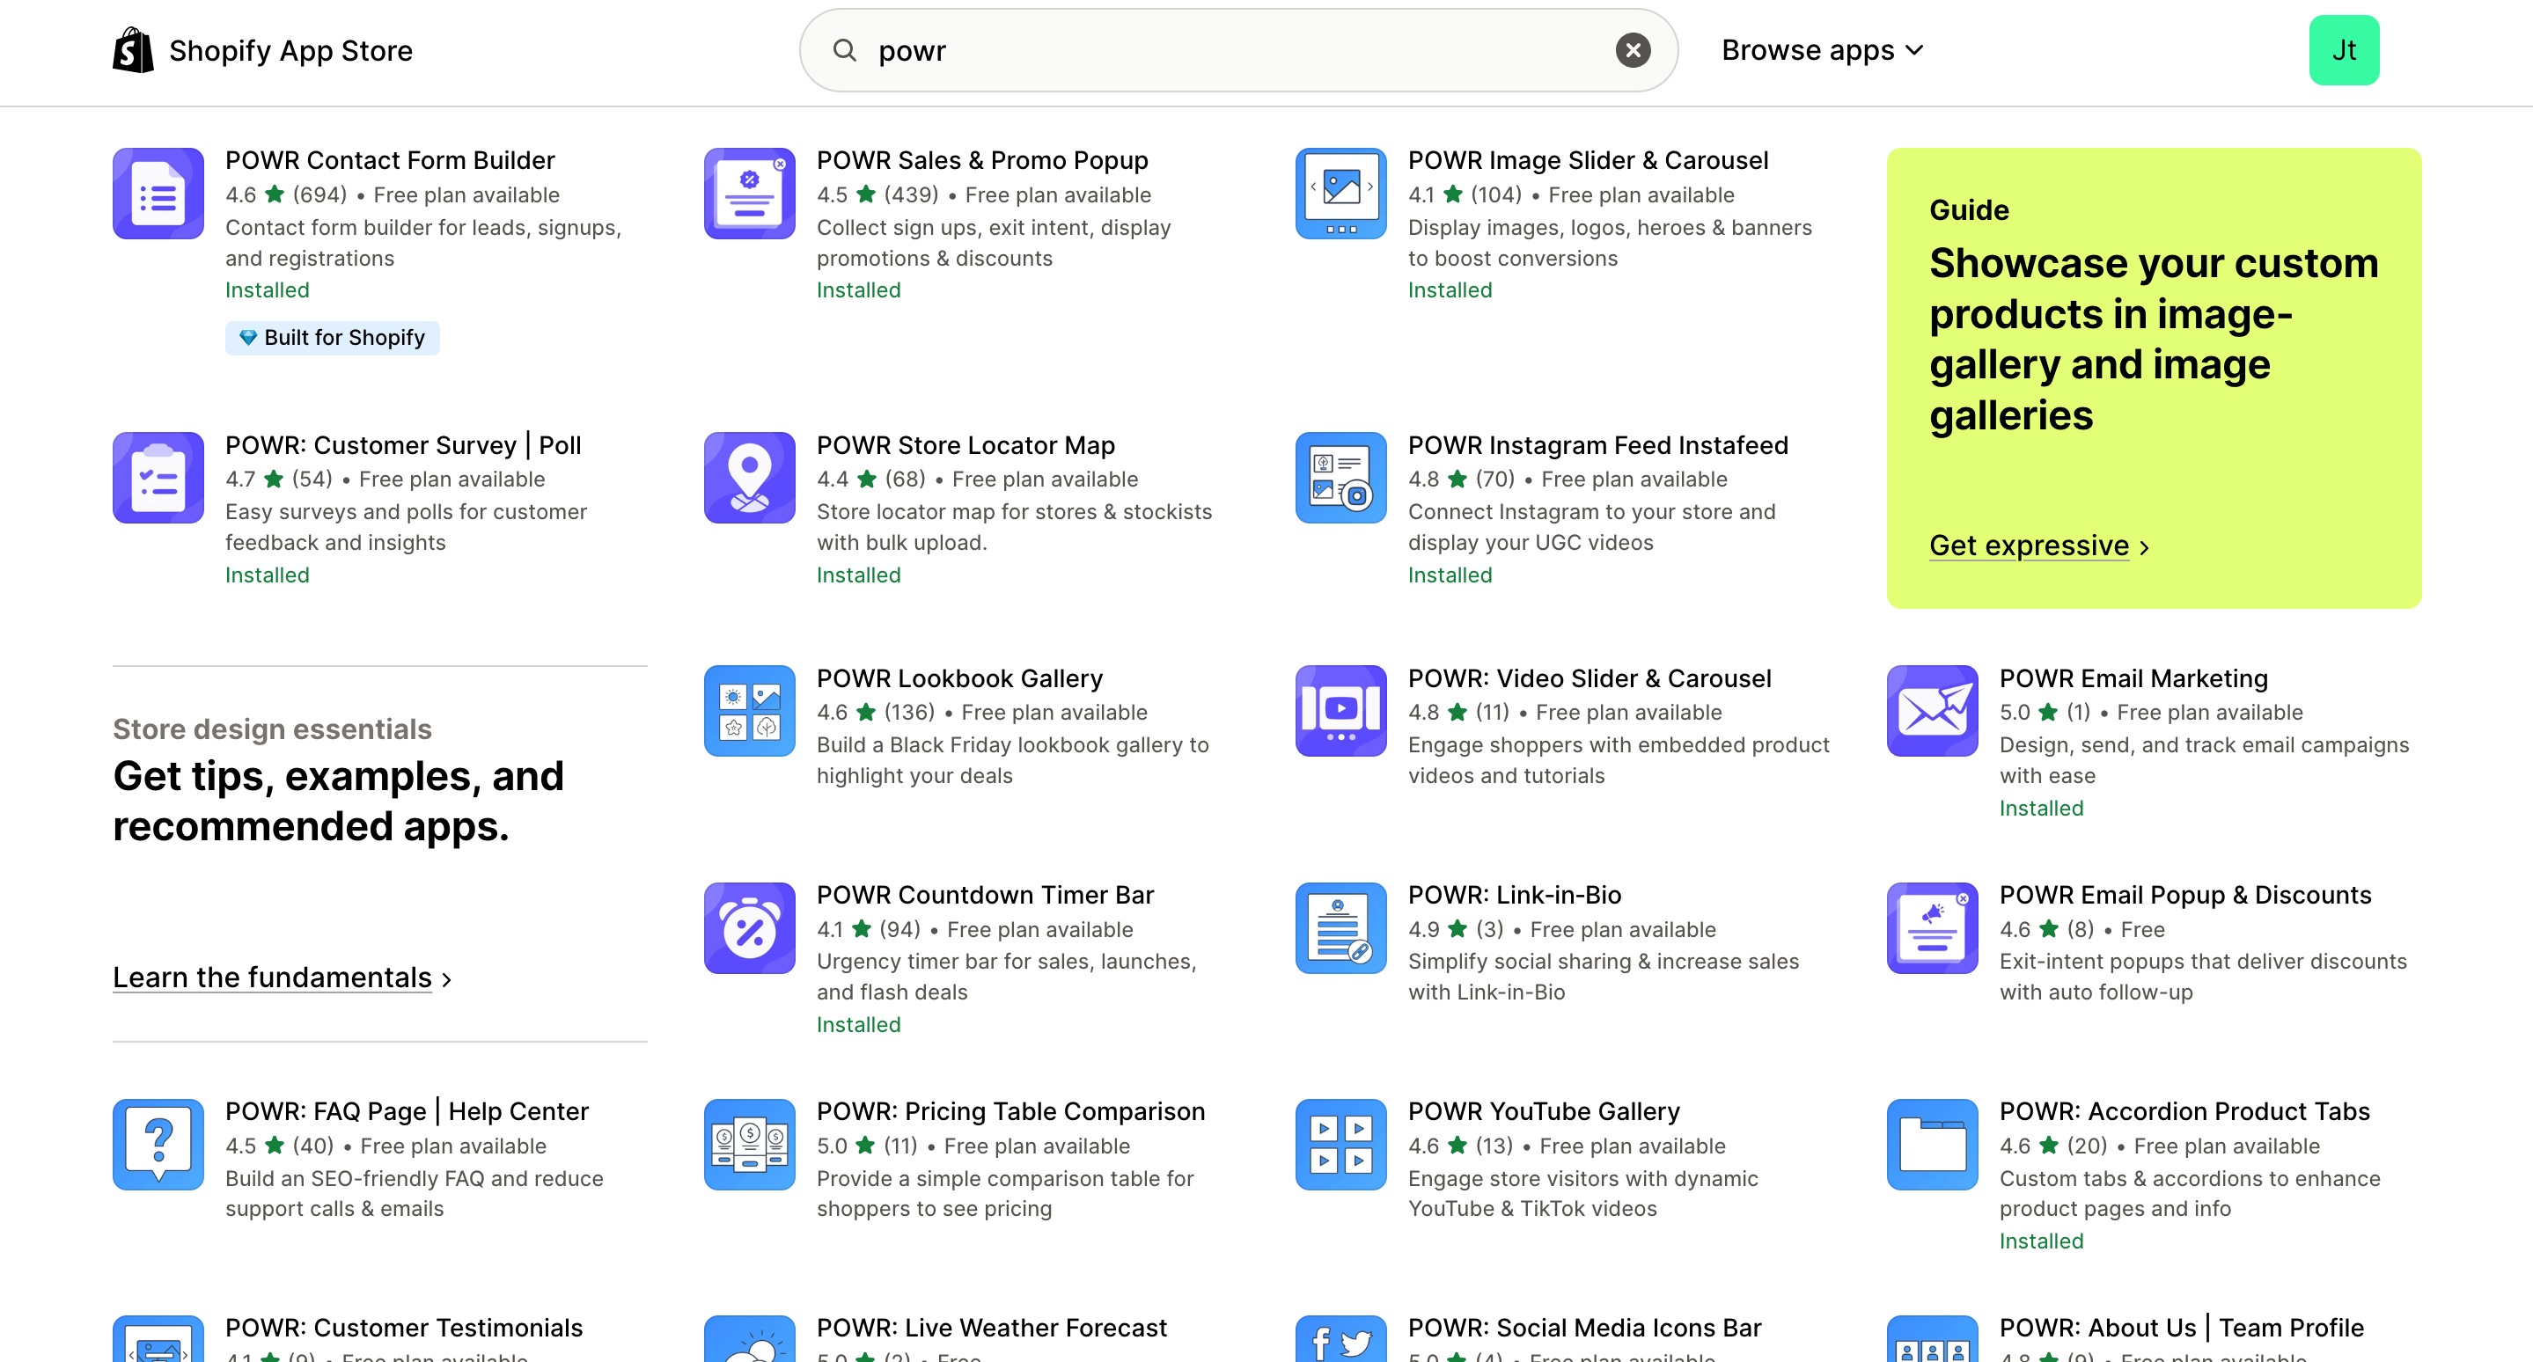2533x1362 pixels.
Task: Open the POWR Link-in-Bio icon
Action: click(1341, 927)
